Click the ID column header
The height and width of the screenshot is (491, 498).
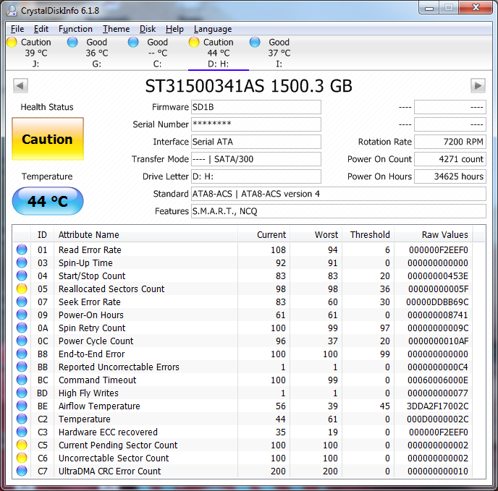pos(42,234)
